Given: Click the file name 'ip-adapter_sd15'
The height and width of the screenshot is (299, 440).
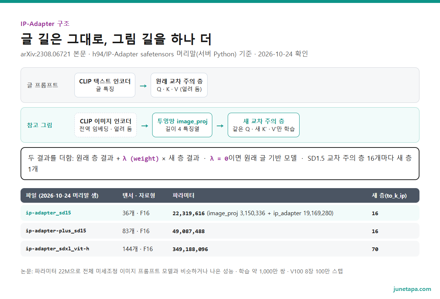Looking at the screenshot, I should (x=48, y=213).
